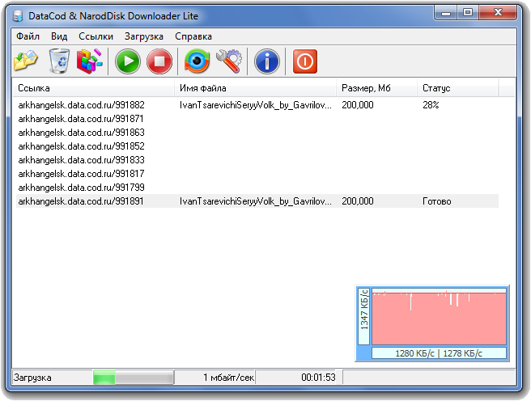Click the 28% status cell
531x401 pixels.
click(431, 105)
